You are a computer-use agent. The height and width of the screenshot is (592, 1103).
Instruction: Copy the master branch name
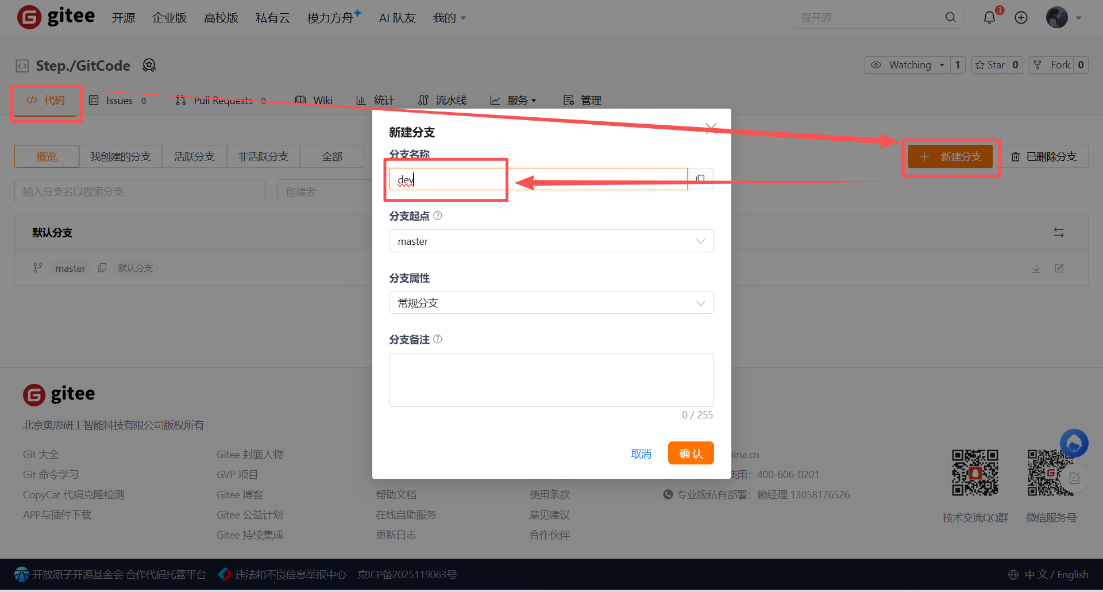102,268
